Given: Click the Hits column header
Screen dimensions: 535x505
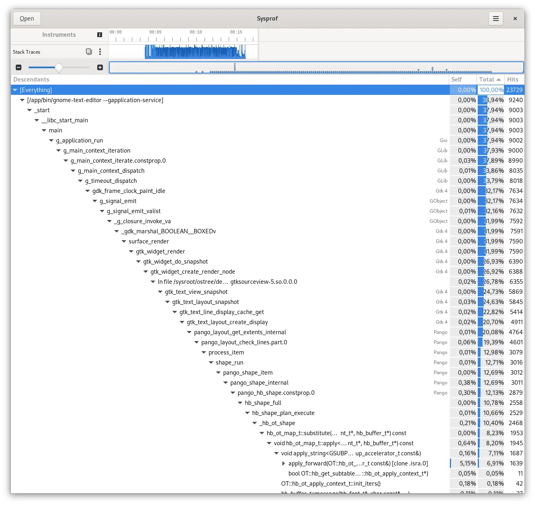Looking at the screenshot, I should pyautogui.click(x=514, y=80).
